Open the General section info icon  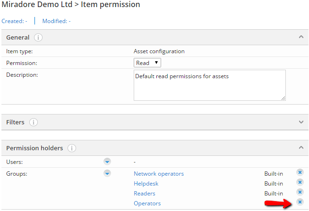(38, 37)
